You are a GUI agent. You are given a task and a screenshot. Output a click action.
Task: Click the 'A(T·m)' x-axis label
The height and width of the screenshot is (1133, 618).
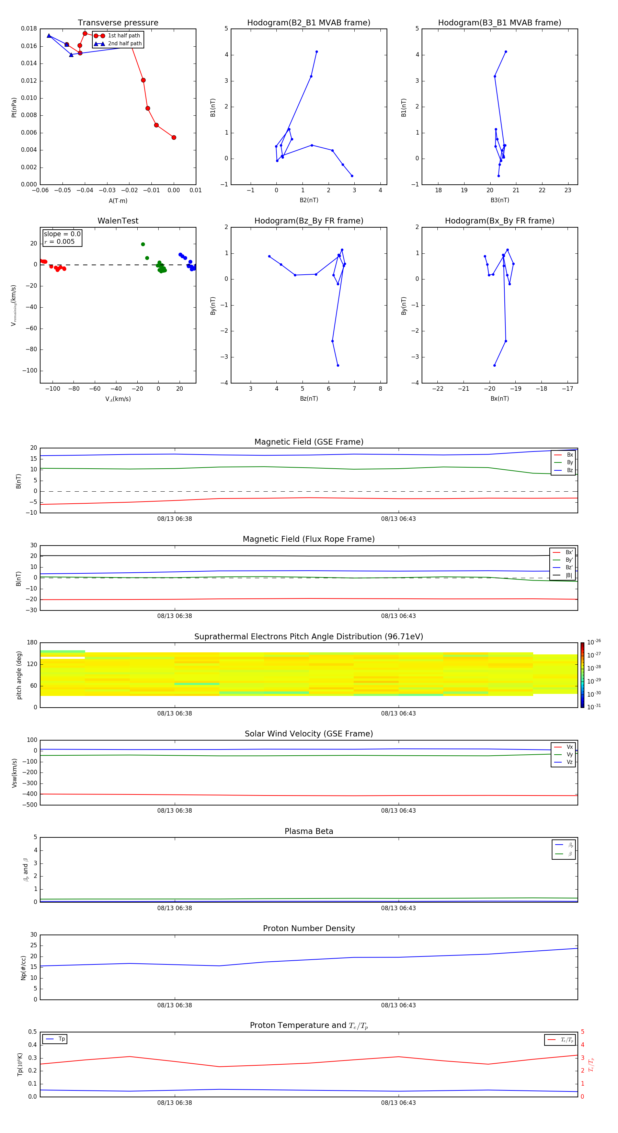coord(118,201)
